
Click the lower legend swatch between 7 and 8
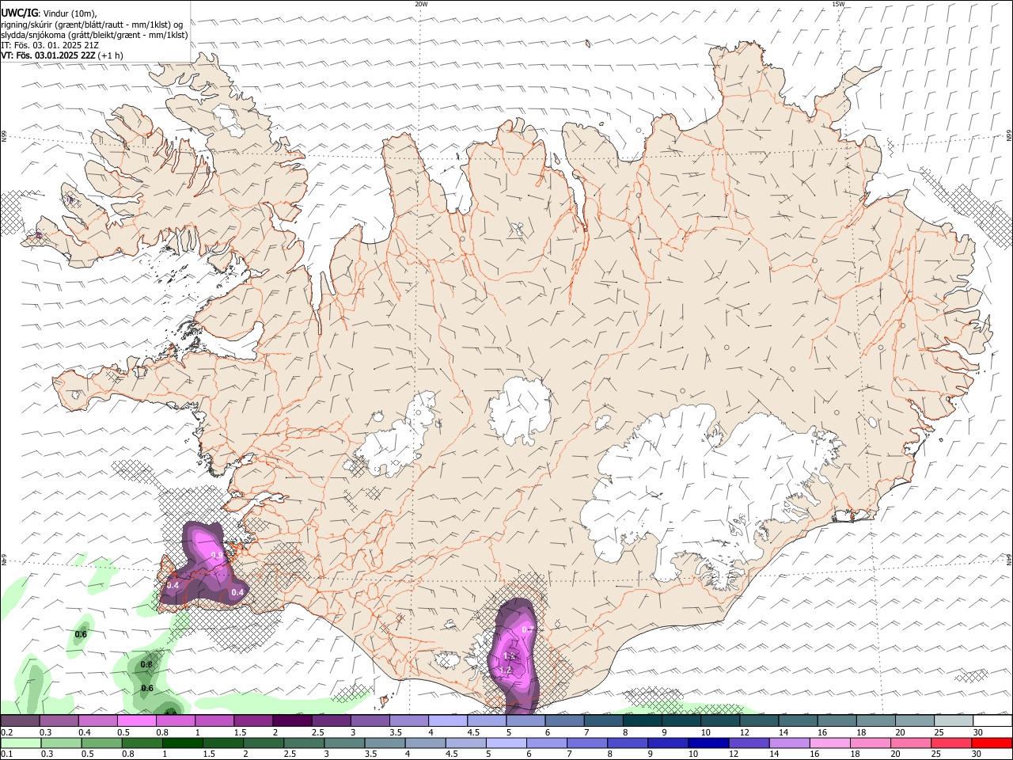pyautogui.click(x=588, y=743)
